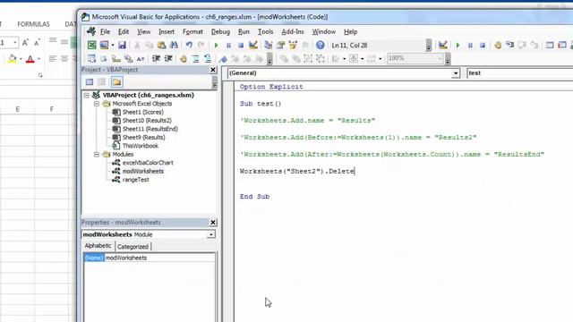The height and width of the screenshot is (322, 573).
Task: Open Insert UserForm dropdown arrow
Action: 113,46
